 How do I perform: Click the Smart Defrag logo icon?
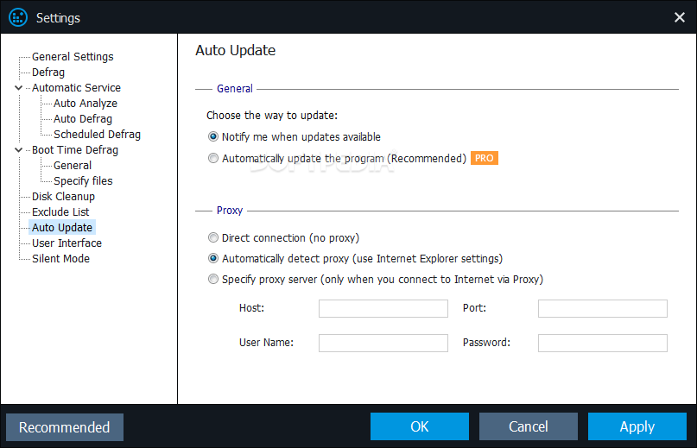click(x=18, y=18)
